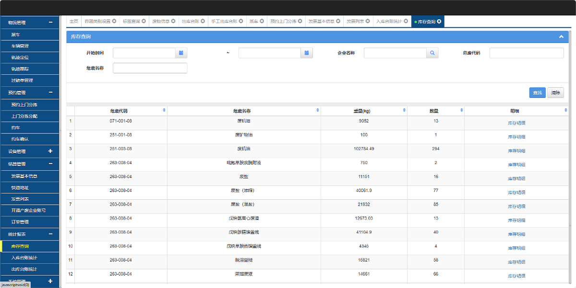
Task: Close the 标签查询 tab
Action: (144, 22)
